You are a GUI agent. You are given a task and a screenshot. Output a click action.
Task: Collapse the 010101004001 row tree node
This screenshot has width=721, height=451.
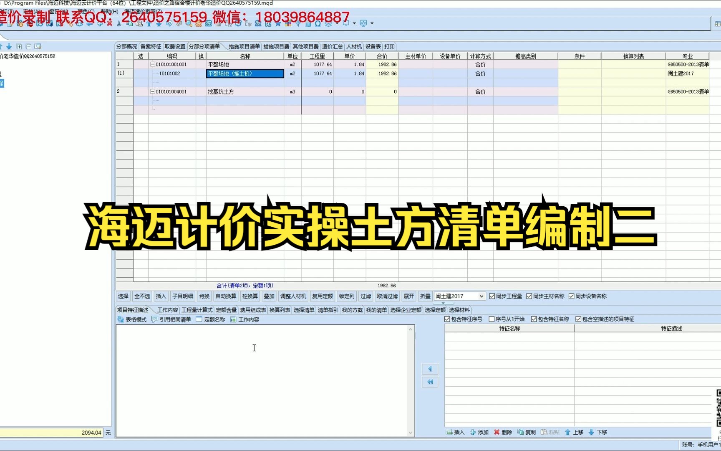pyautogui.click(x=152, y=91)
